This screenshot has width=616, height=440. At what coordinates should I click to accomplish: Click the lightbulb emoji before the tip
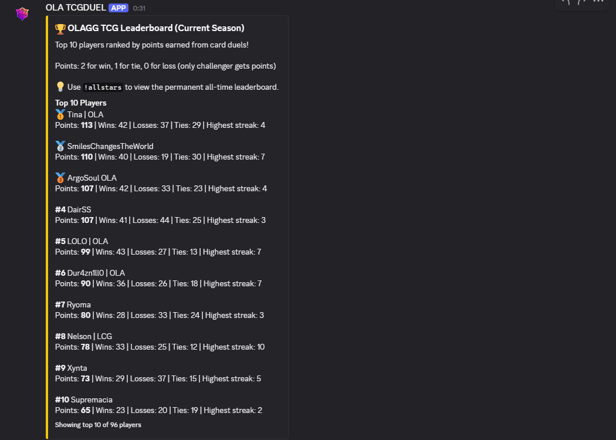(60, 87)
